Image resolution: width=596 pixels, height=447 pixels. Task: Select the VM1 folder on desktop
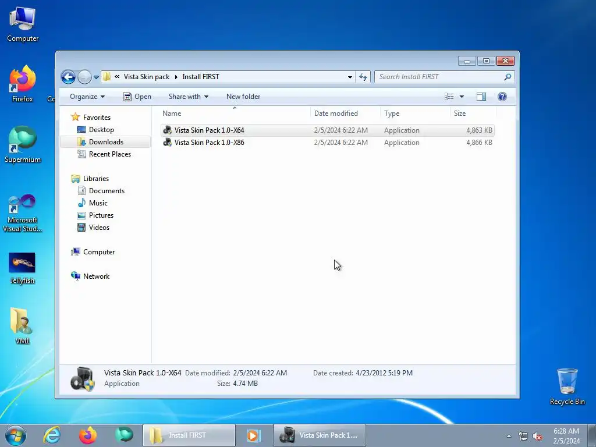[22, 326]
